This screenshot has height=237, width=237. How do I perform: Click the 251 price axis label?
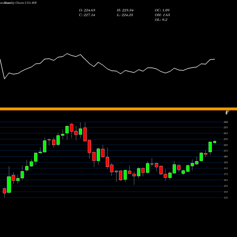[226, 128]
